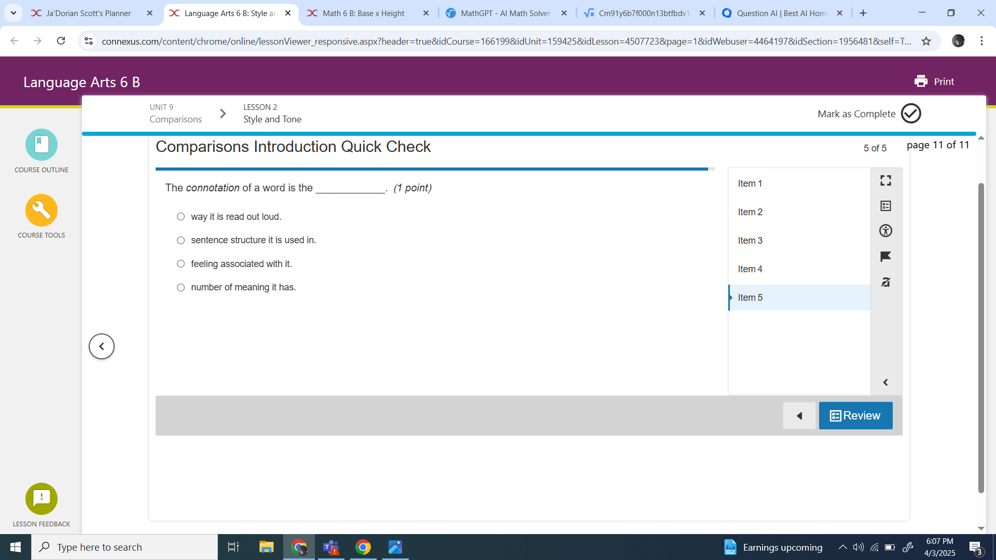This screenshot has height=560, width=996.
Task: Close the Language Arts 6 B tab
Action: (x=288, y=13)
